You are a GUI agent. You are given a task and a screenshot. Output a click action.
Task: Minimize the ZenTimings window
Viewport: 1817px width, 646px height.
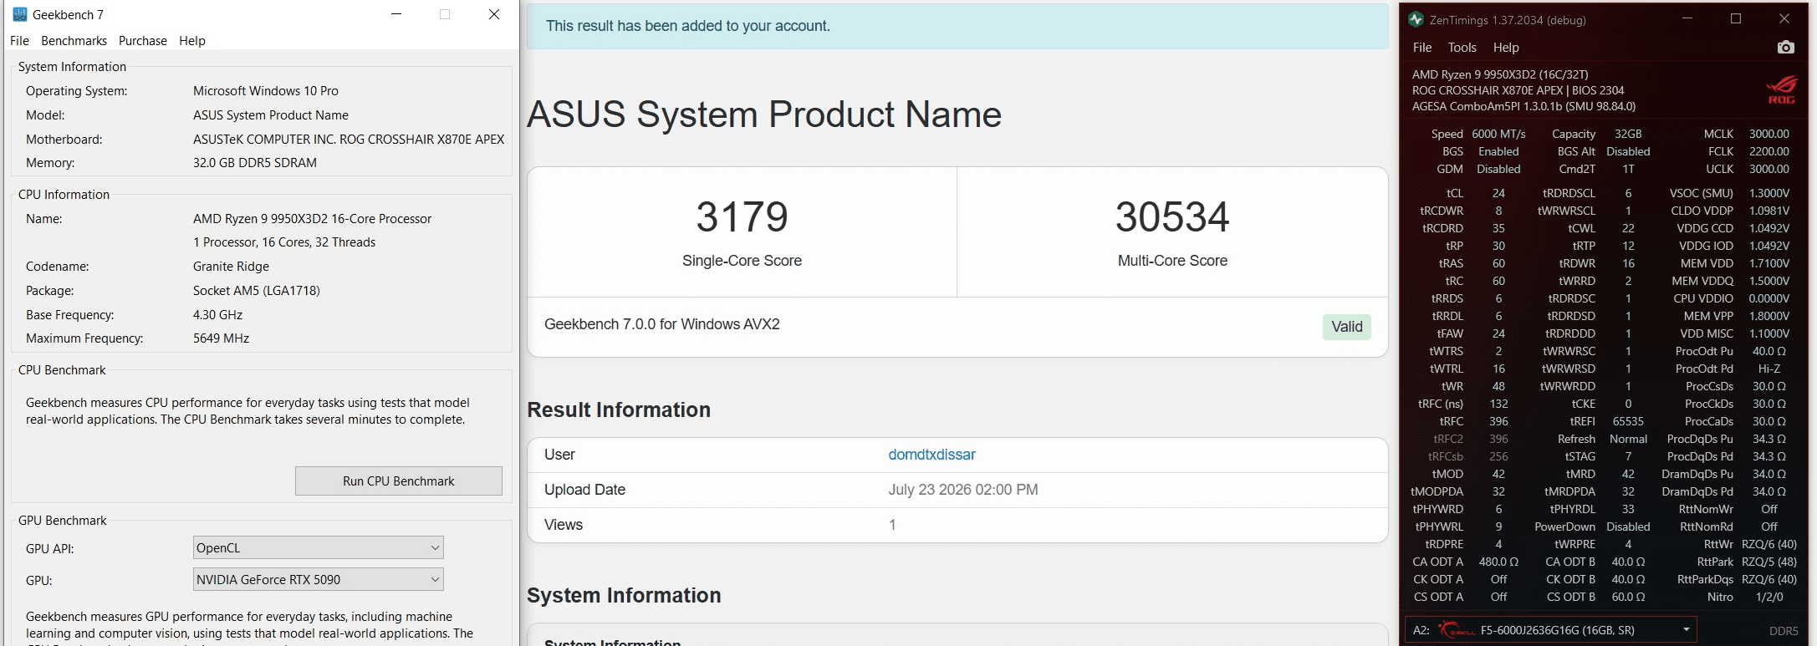click(x=1687, y=19)
